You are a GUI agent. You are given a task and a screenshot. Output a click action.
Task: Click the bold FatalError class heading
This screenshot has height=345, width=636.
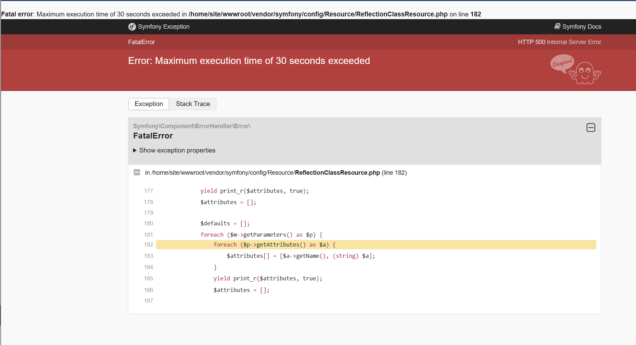point(153,136)
